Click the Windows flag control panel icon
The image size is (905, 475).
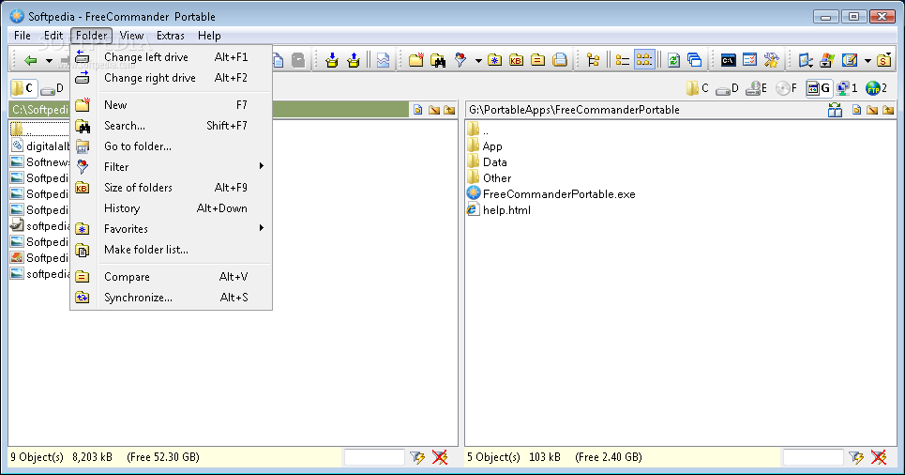pos(827,60)
